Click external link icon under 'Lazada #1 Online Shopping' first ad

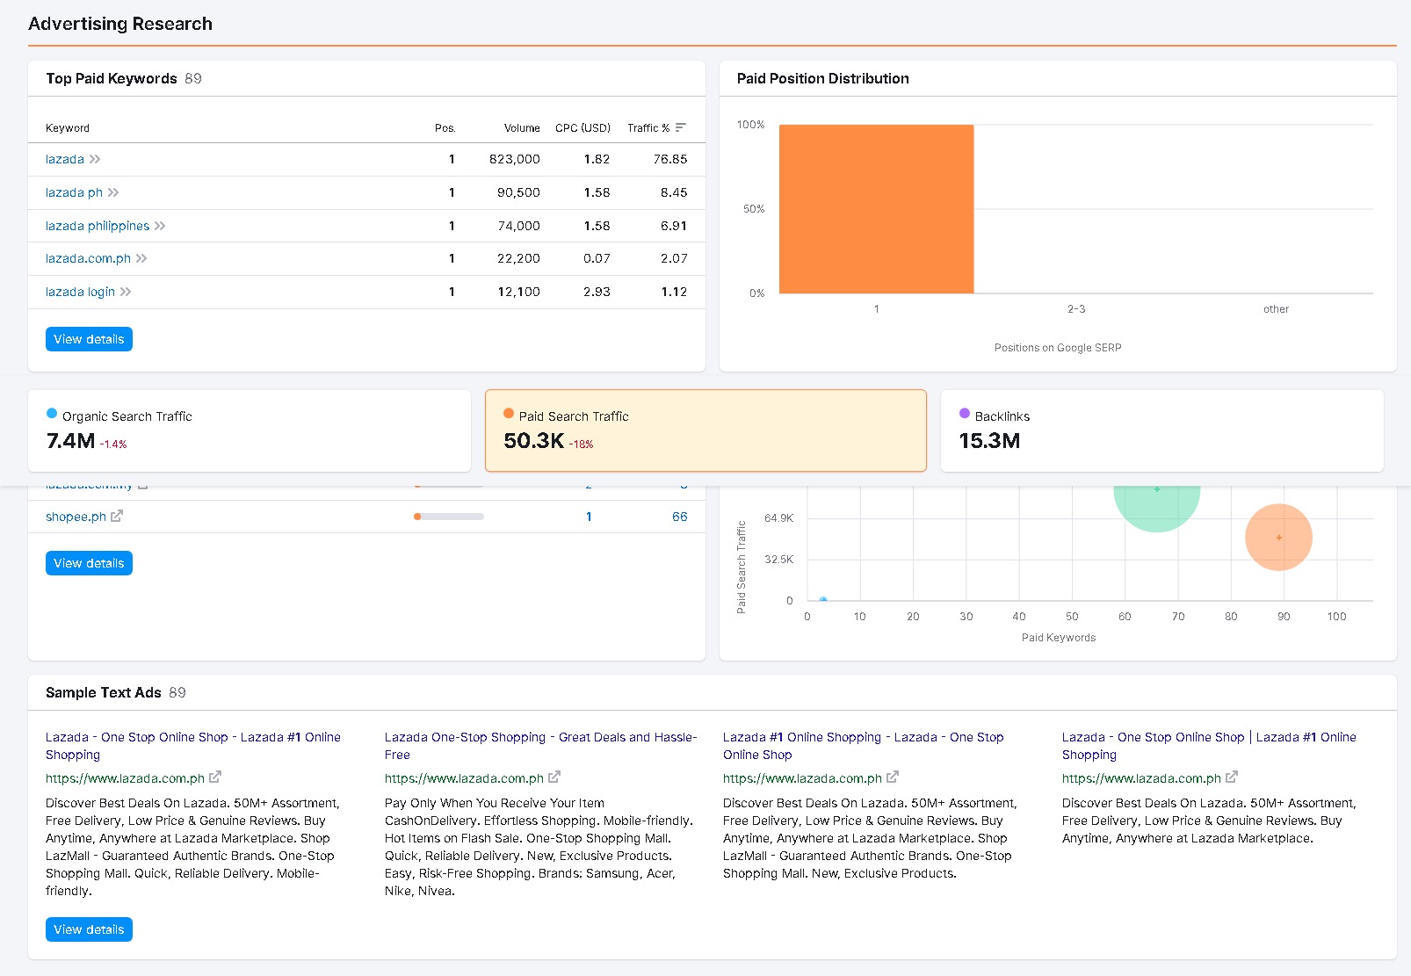pos(215,777)
